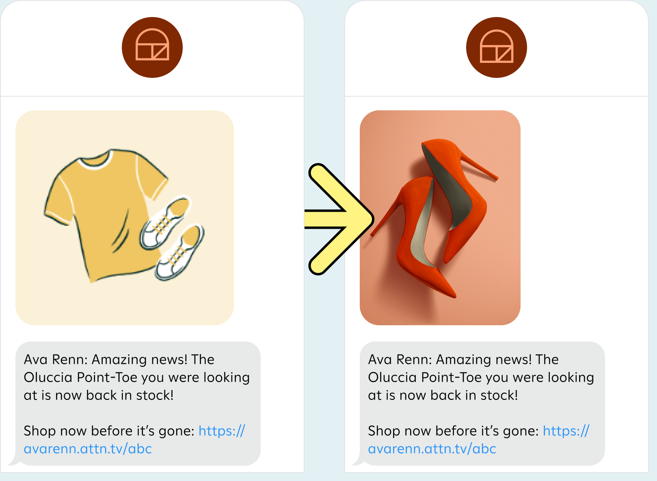Click the white sneakers illustration

173,239
